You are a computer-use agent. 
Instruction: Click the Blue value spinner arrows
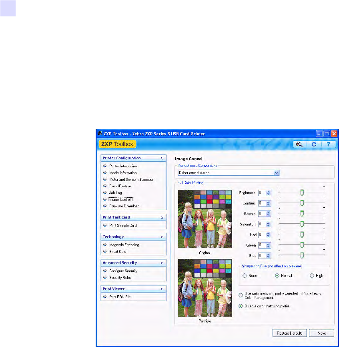(268, 256)
